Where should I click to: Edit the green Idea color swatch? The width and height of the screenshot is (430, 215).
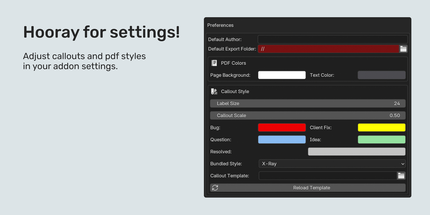pyautogui.click(x=382, y=140)
